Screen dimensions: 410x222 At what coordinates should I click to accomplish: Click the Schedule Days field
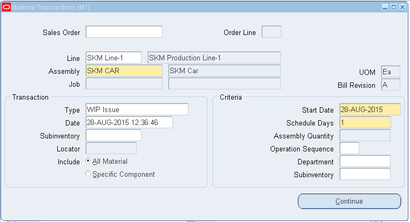click(365, 122)
